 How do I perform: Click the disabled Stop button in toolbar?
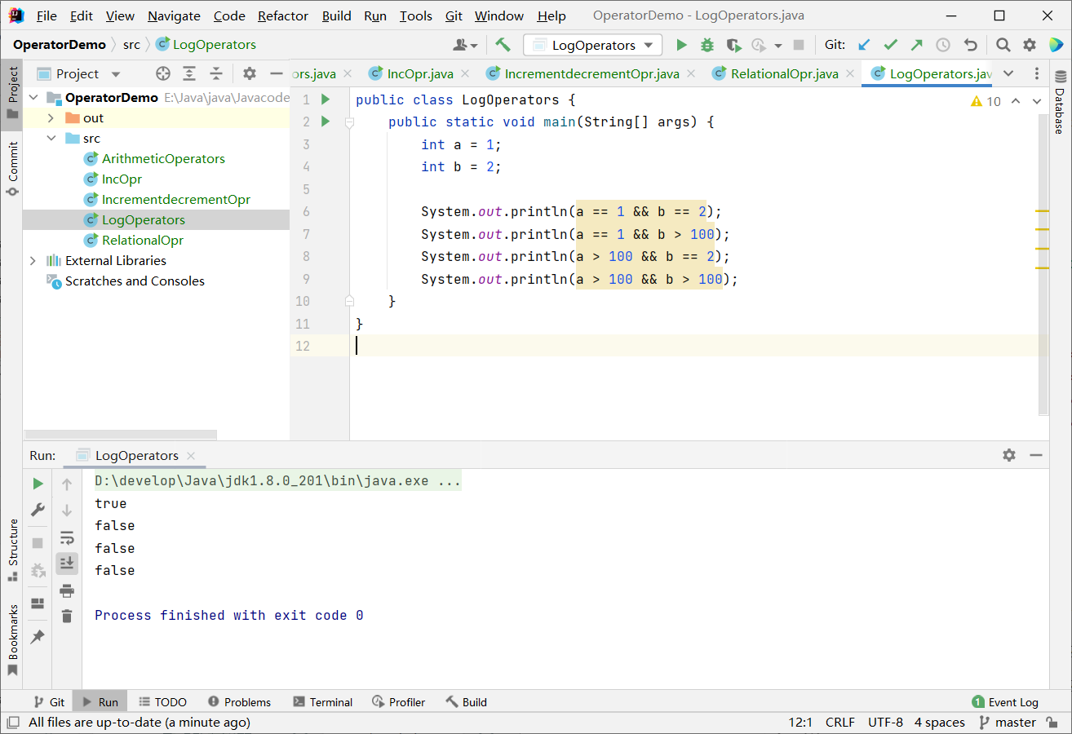(x=799, y=45)
